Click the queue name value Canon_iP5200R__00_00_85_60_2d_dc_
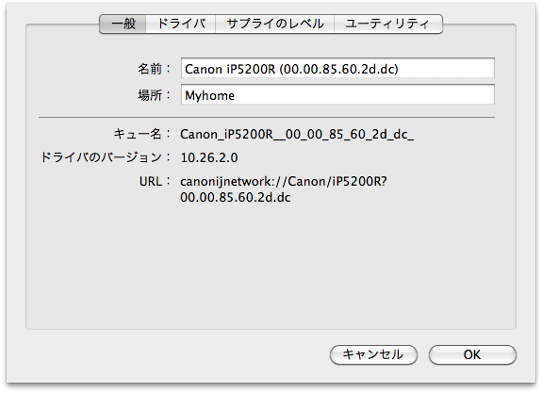The image size is (542, 393). [297, 135]
